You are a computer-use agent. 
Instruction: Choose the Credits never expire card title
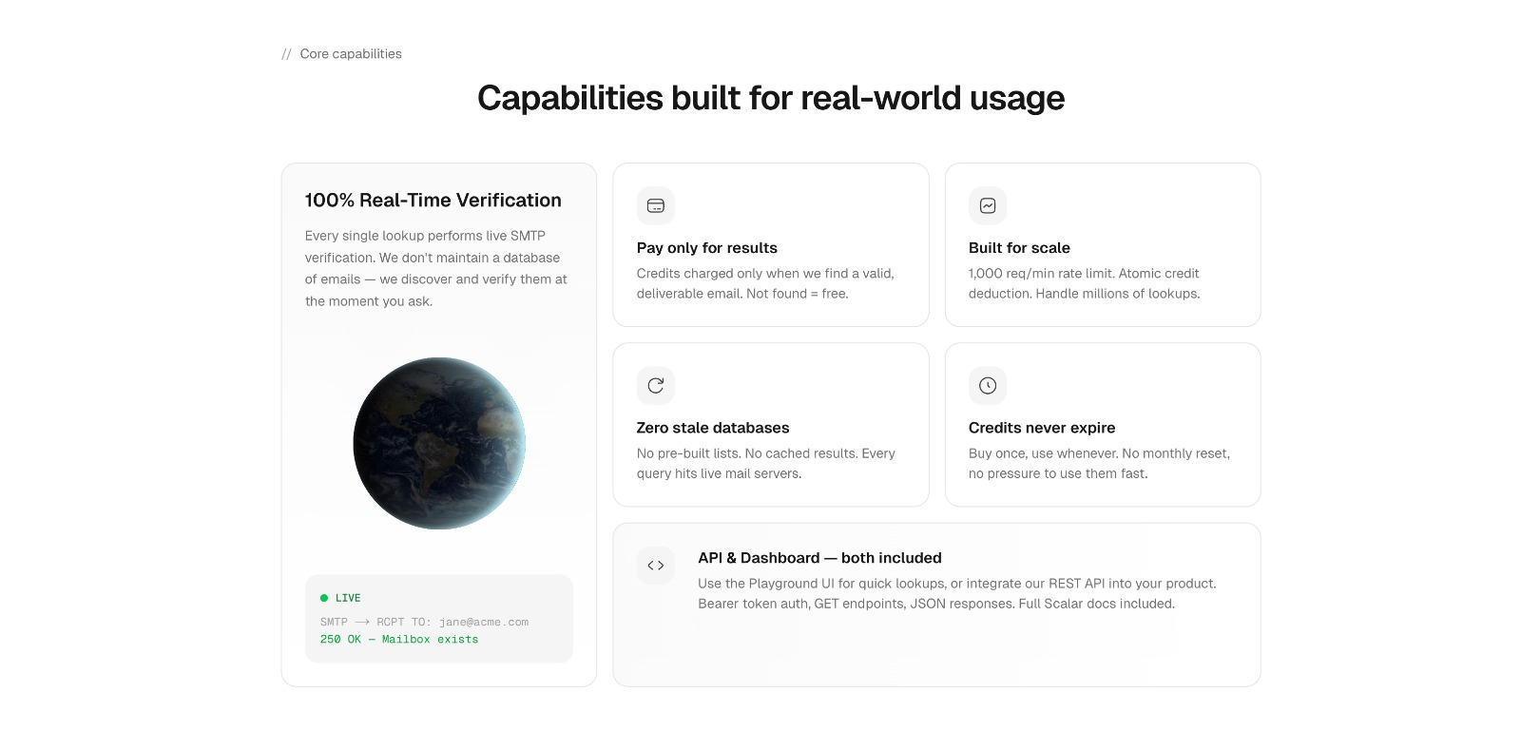1041,428
